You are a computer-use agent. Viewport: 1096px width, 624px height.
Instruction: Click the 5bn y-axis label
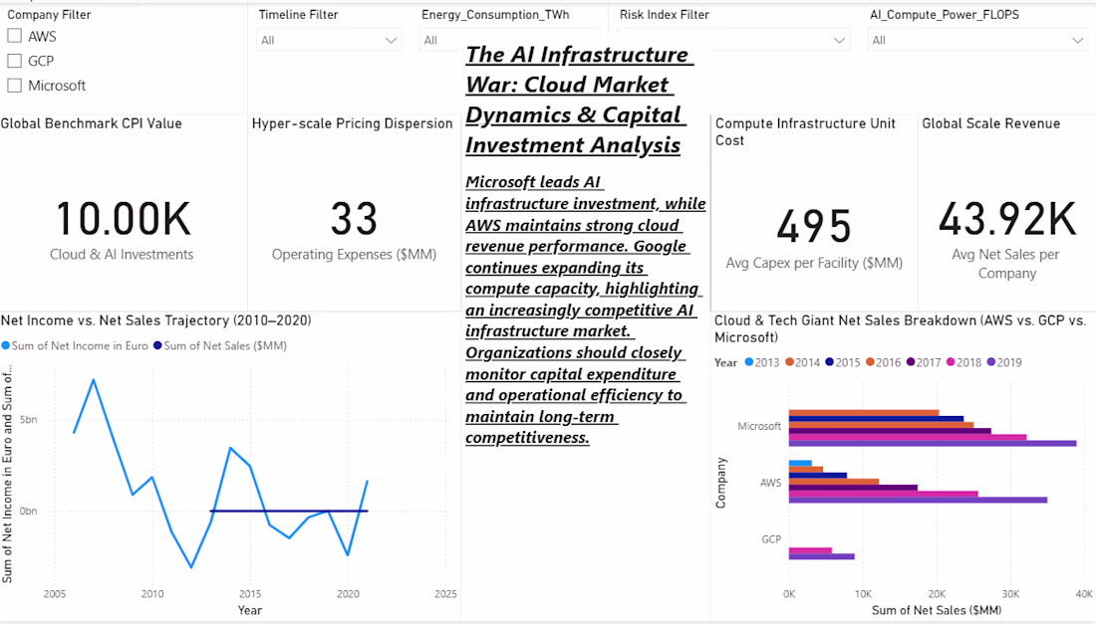click(x=29, y=420)
